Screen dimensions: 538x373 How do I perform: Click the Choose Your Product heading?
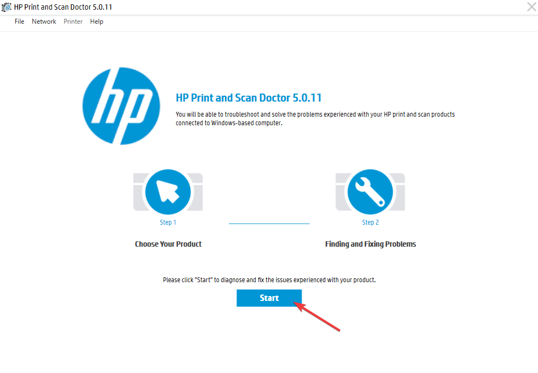tap(168, 244)
